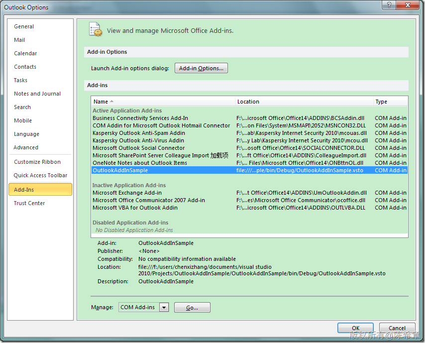425x343 pixels.
Task: Sort add-ins by the Type column
Action: tap(390, 102)
